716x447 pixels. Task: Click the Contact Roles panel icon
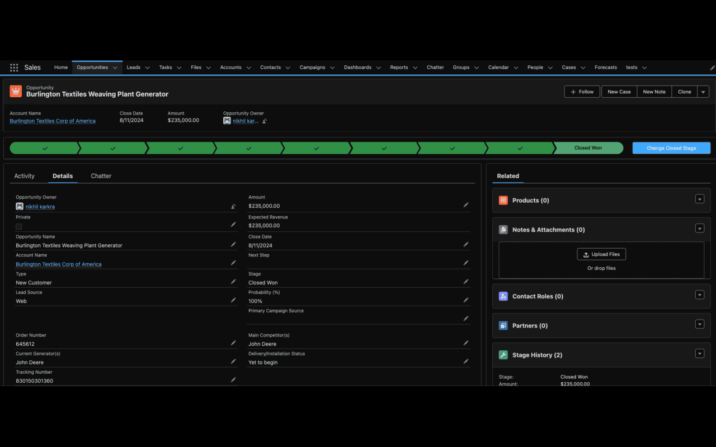[x=503, y=296]
